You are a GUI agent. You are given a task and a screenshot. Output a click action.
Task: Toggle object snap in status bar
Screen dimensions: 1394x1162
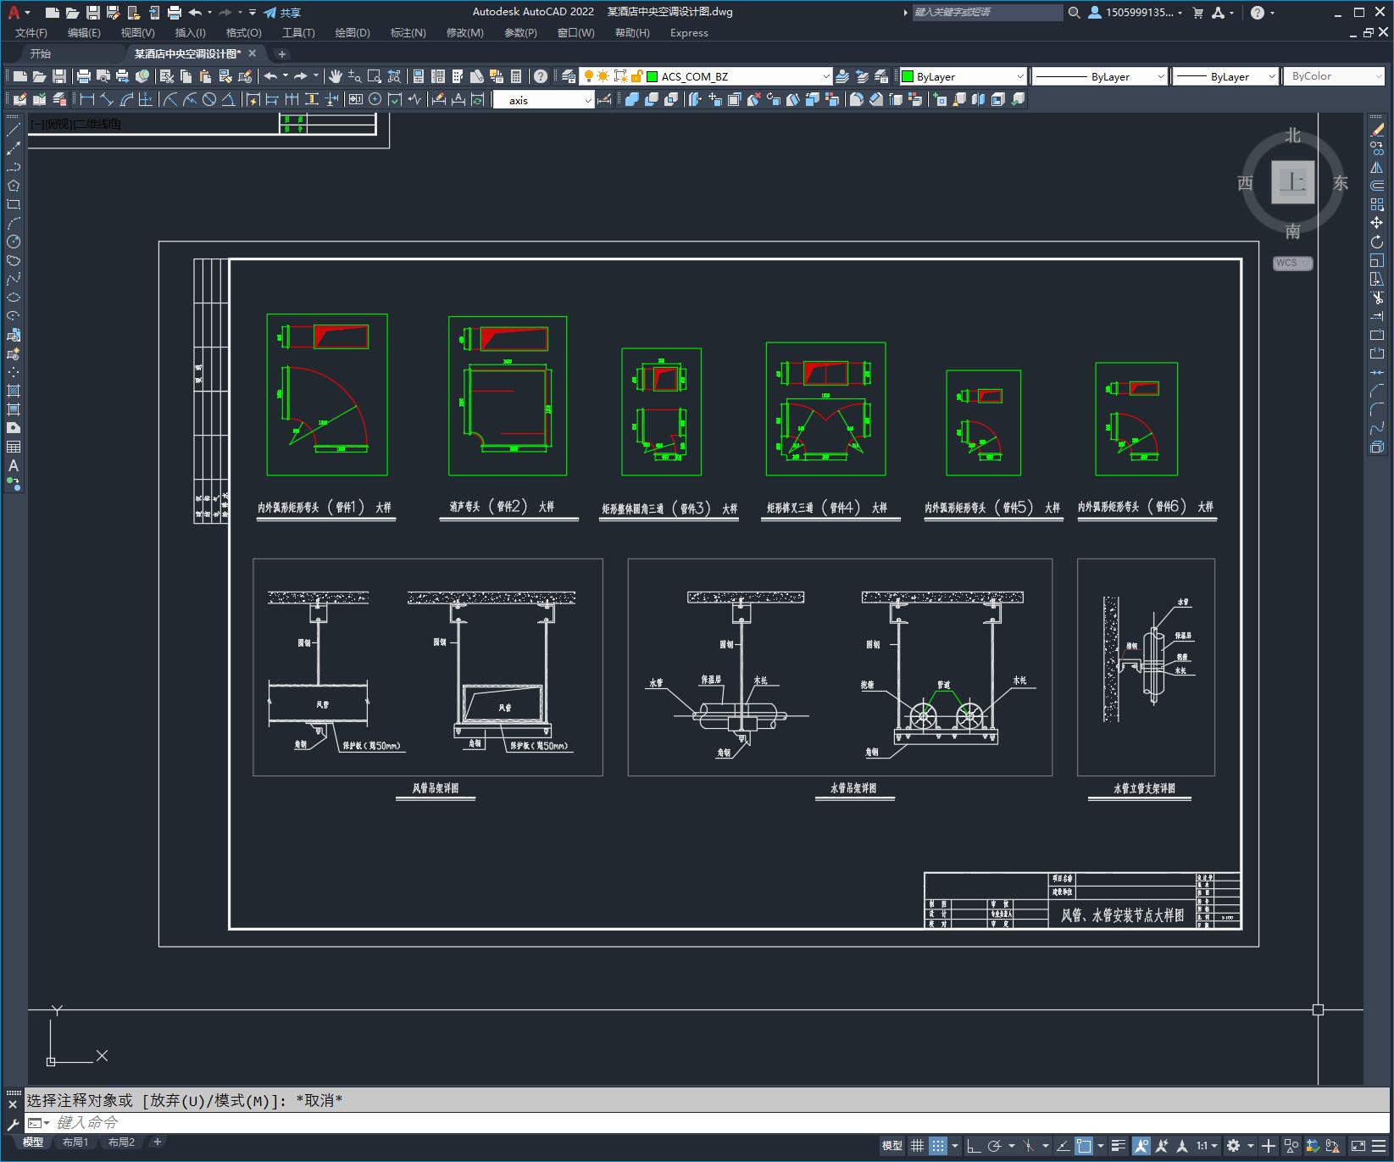(1084, 1146)
